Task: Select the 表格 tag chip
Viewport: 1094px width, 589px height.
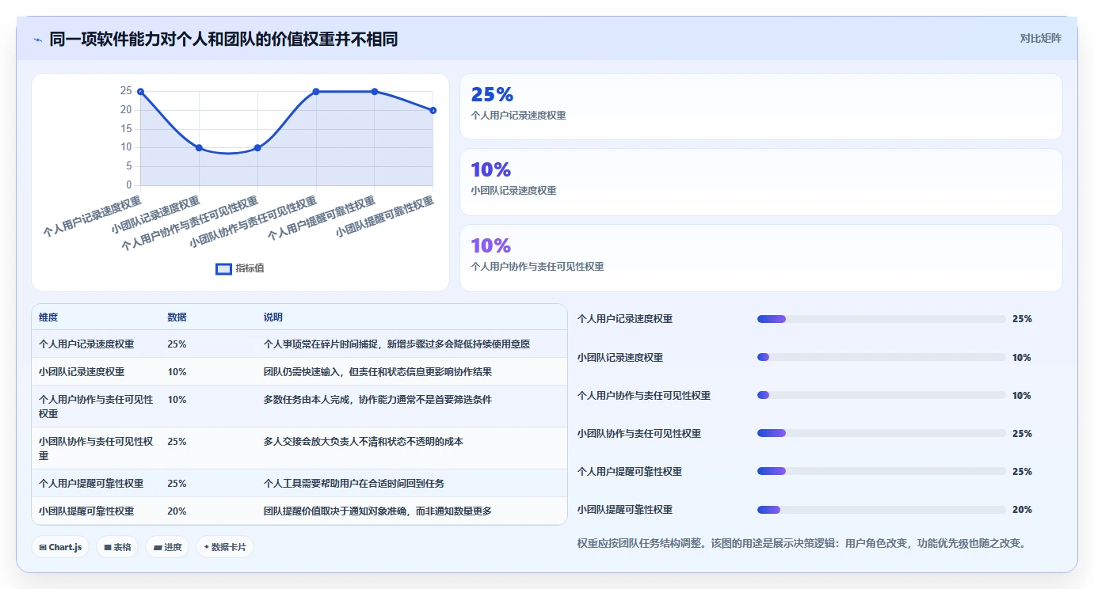Action: (x=117, y=547)
